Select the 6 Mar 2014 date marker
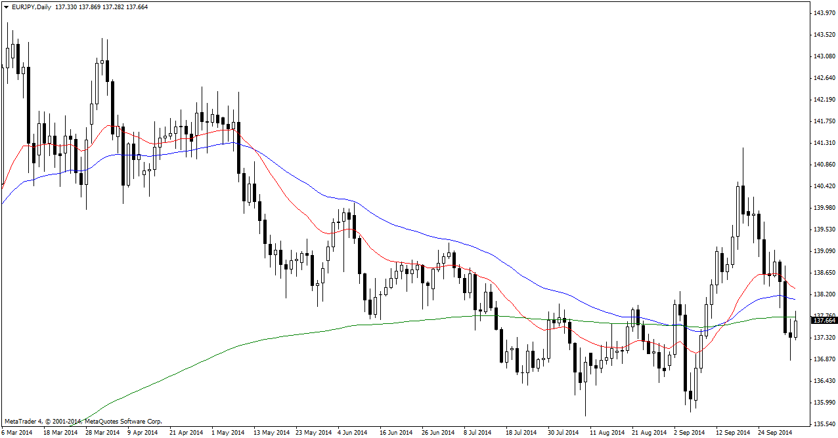The image size is (838, 438). coord(17,433)
